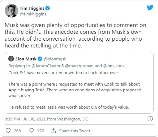Open the @tim_cook mention
The height and width of the screenshot is (137, 158).
[x=114, y=66]
